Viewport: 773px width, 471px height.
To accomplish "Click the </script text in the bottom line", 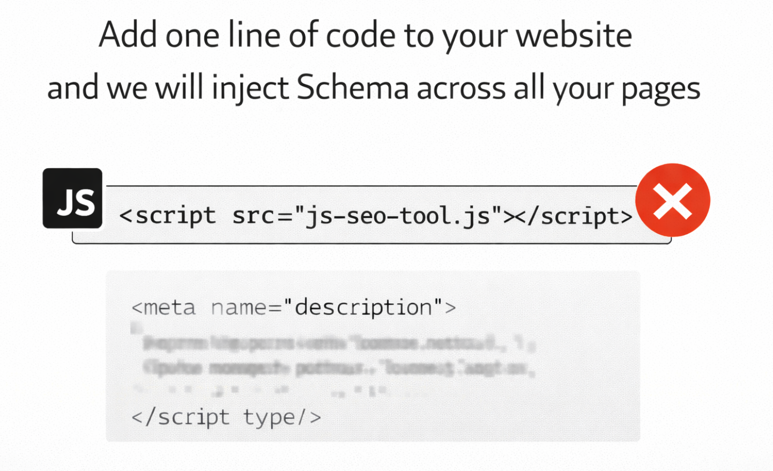I will point(181,417).
